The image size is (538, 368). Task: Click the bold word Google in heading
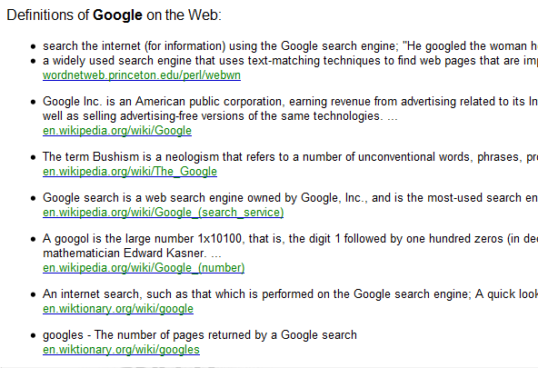click(117, 15)
